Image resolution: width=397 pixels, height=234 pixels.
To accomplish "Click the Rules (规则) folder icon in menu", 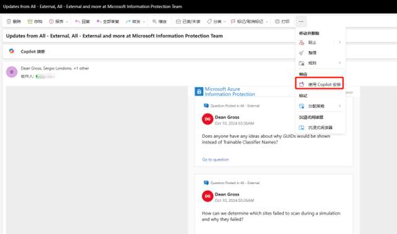I will pos(301,63).
